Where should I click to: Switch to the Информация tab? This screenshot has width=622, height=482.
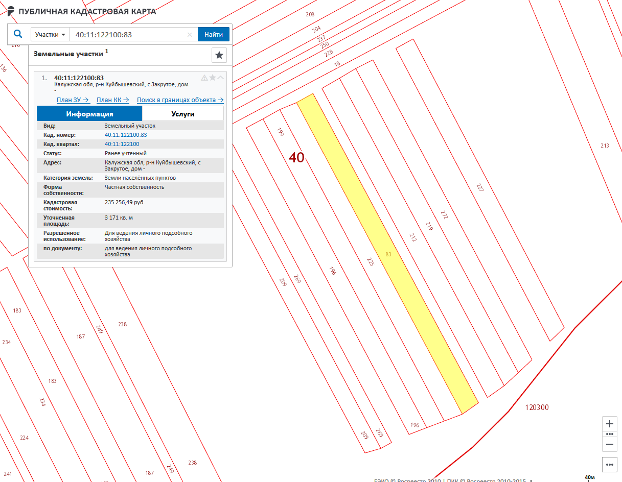pos(89,114)
